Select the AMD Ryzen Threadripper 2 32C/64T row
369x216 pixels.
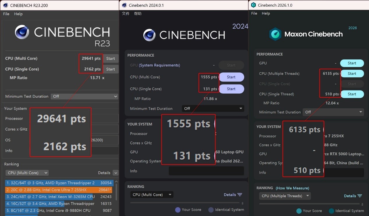pyautogui.click(x=59, y=183)
